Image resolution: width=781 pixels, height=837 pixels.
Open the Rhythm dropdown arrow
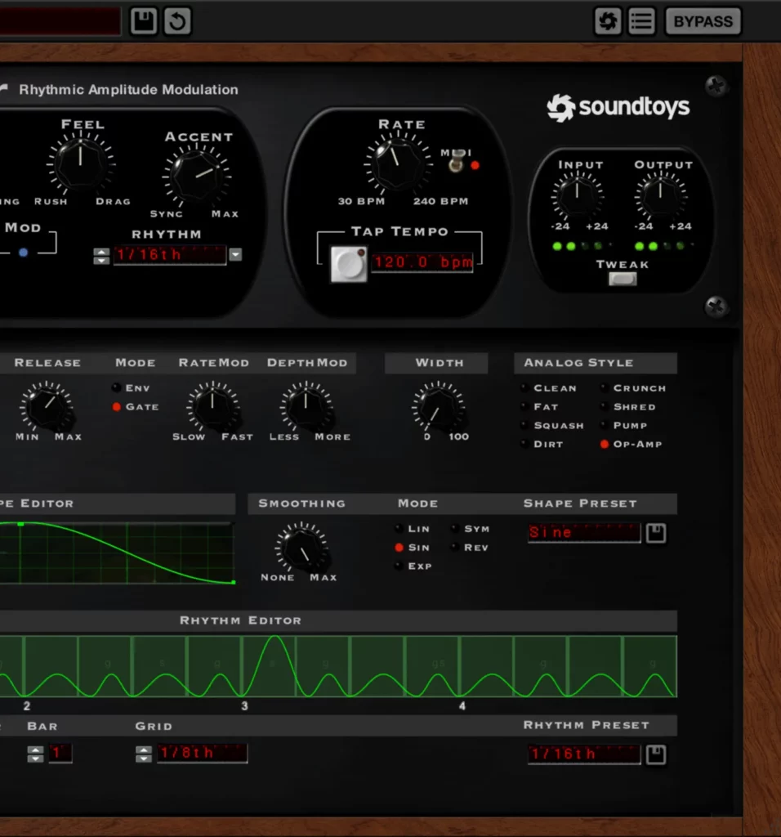click(x=235, y=255)
